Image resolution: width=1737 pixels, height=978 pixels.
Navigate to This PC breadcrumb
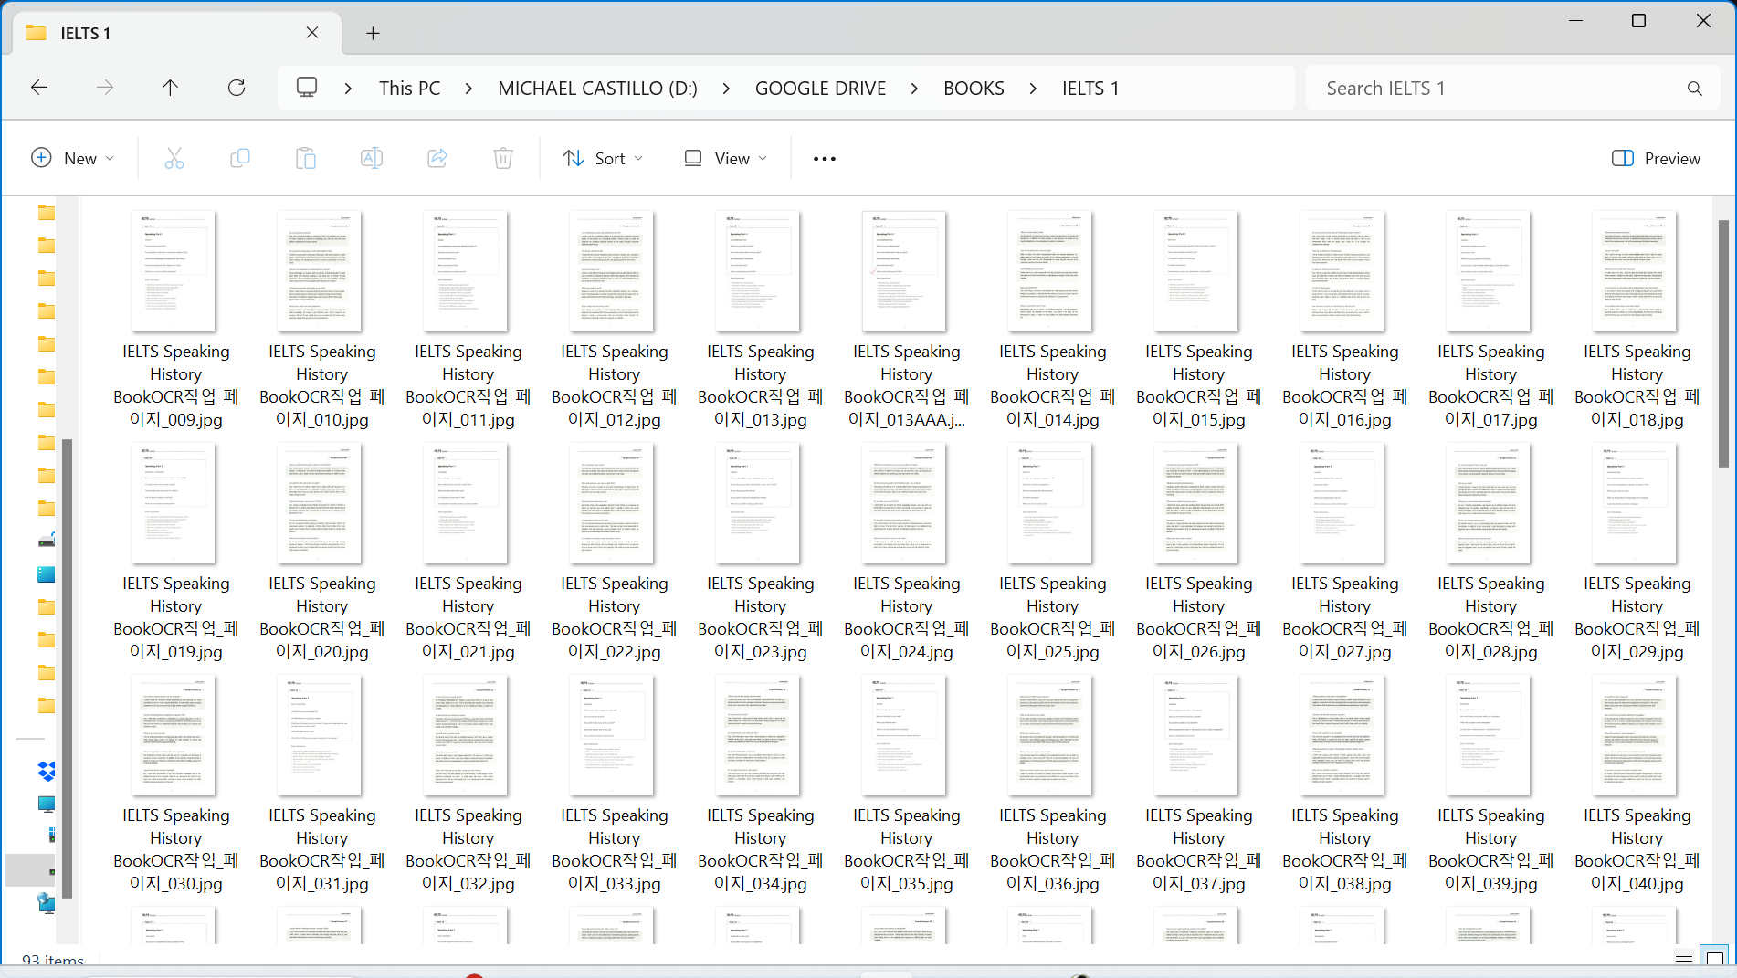coord(410,89)
